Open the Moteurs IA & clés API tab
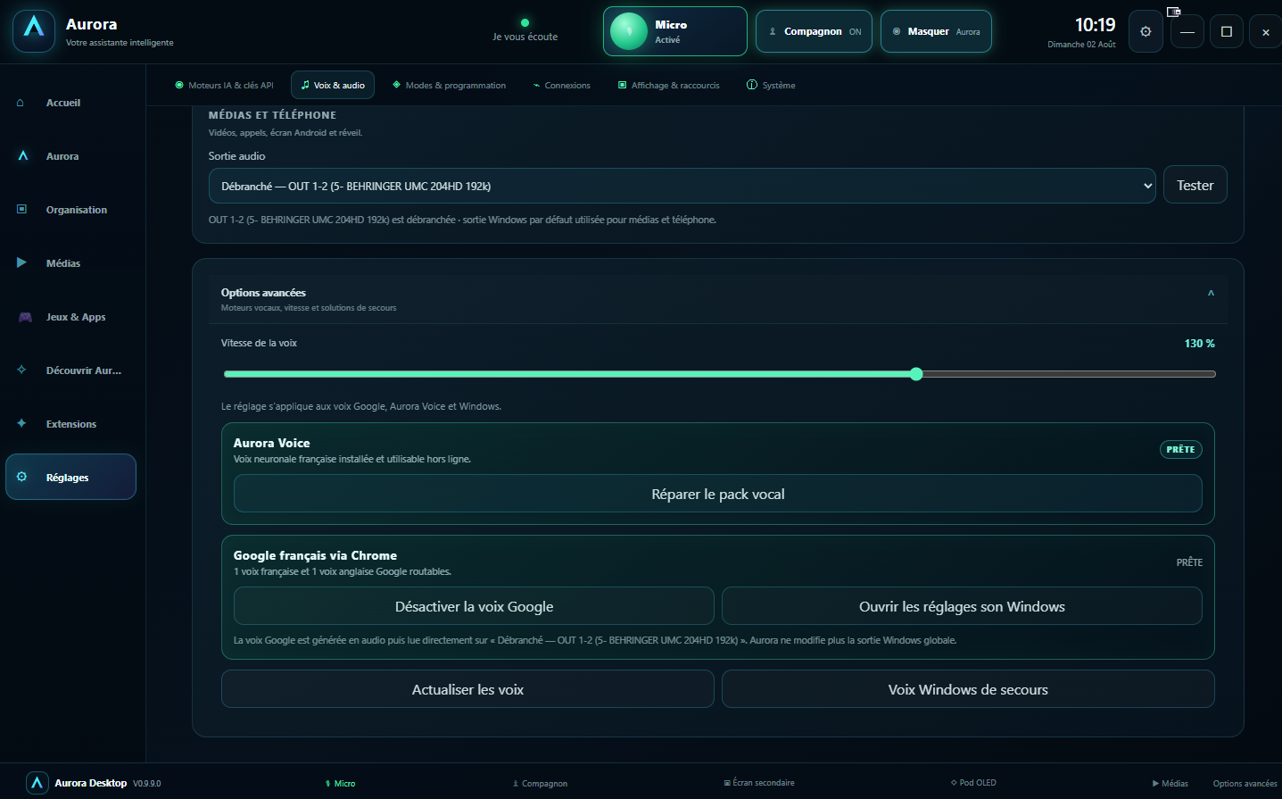 click(224, 85)
